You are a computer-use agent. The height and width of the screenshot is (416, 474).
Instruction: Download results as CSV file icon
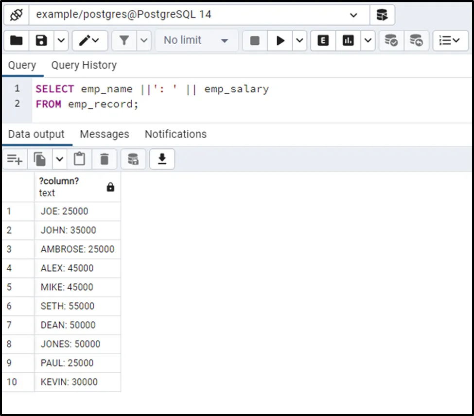click(x=162, y=159)
